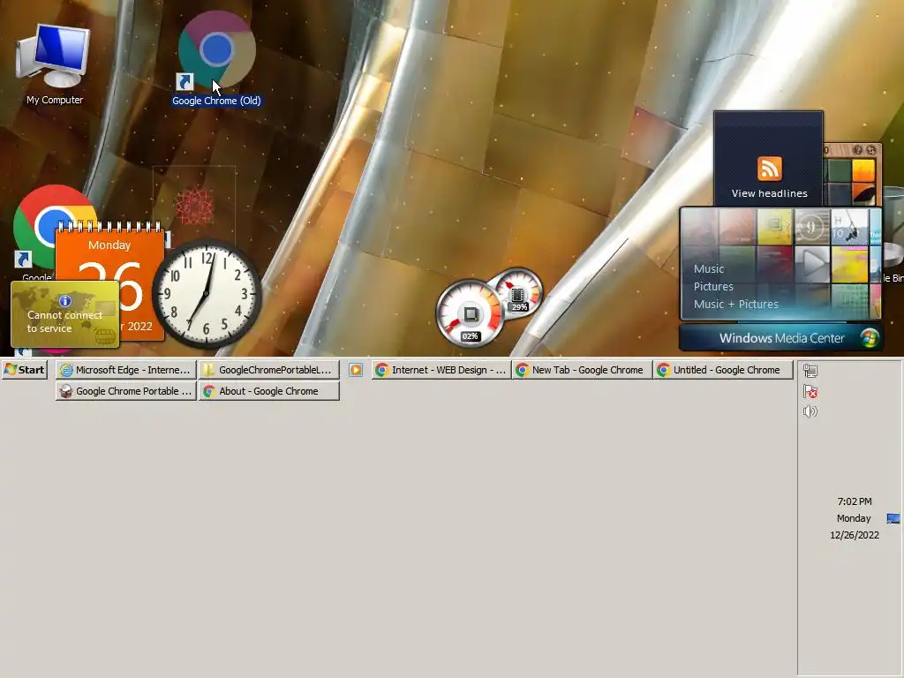Click the Windows Media Center title bar
The width and height of the screenshot is (904, 678).
[780, 338]
